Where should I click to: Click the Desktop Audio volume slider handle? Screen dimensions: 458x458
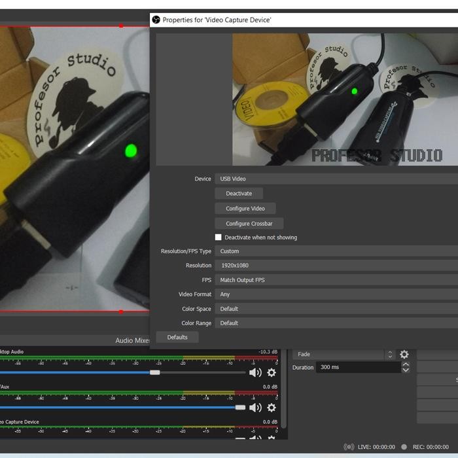154,372
